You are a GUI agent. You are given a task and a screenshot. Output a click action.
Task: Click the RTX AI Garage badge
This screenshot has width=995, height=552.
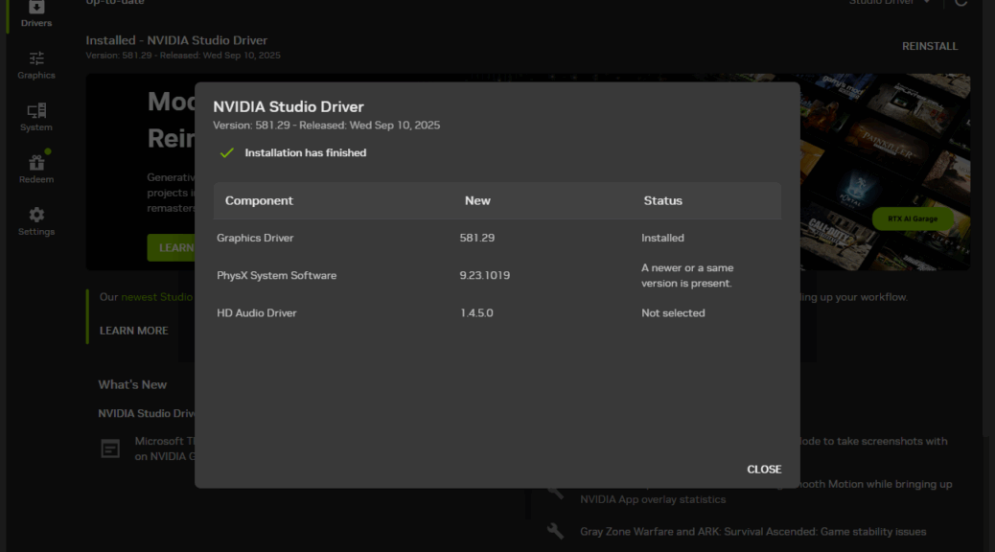click(913, 218)
